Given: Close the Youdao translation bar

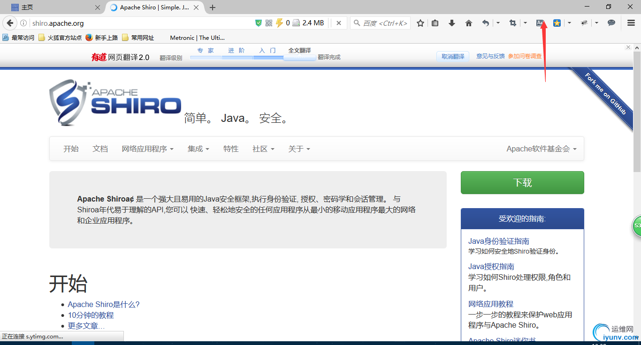Looking at the screenshot, I should (x=628, y=47).
